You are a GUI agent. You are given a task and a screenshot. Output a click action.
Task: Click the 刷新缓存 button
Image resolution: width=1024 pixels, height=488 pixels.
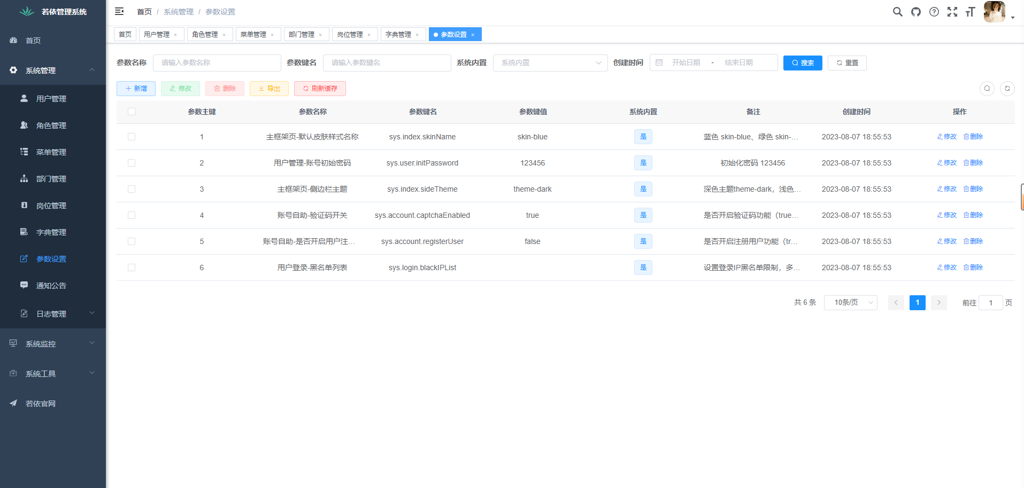click(x=320, y=88)
